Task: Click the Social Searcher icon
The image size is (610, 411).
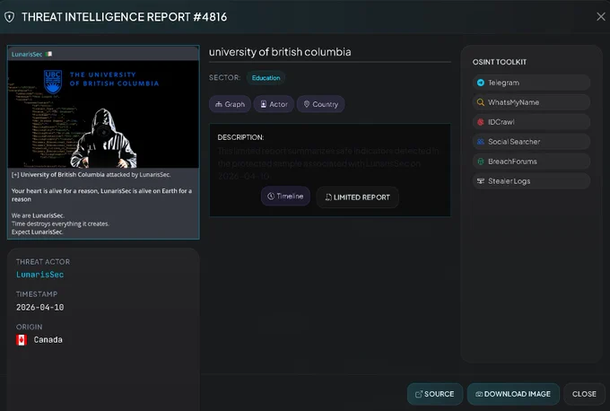Action: point(481,142)
